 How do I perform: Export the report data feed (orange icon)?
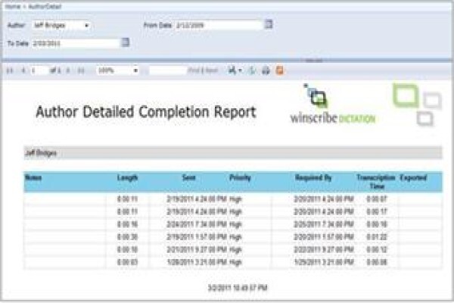tap(280, 70)
